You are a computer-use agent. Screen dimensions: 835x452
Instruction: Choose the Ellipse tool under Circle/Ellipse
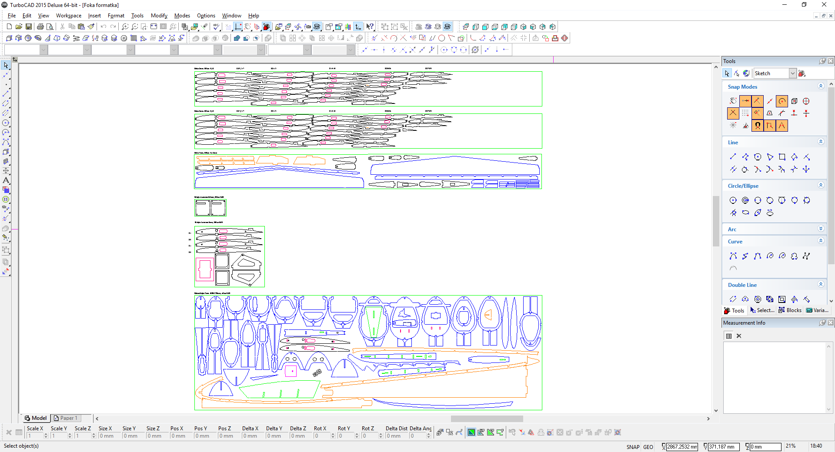coord(745,213)
